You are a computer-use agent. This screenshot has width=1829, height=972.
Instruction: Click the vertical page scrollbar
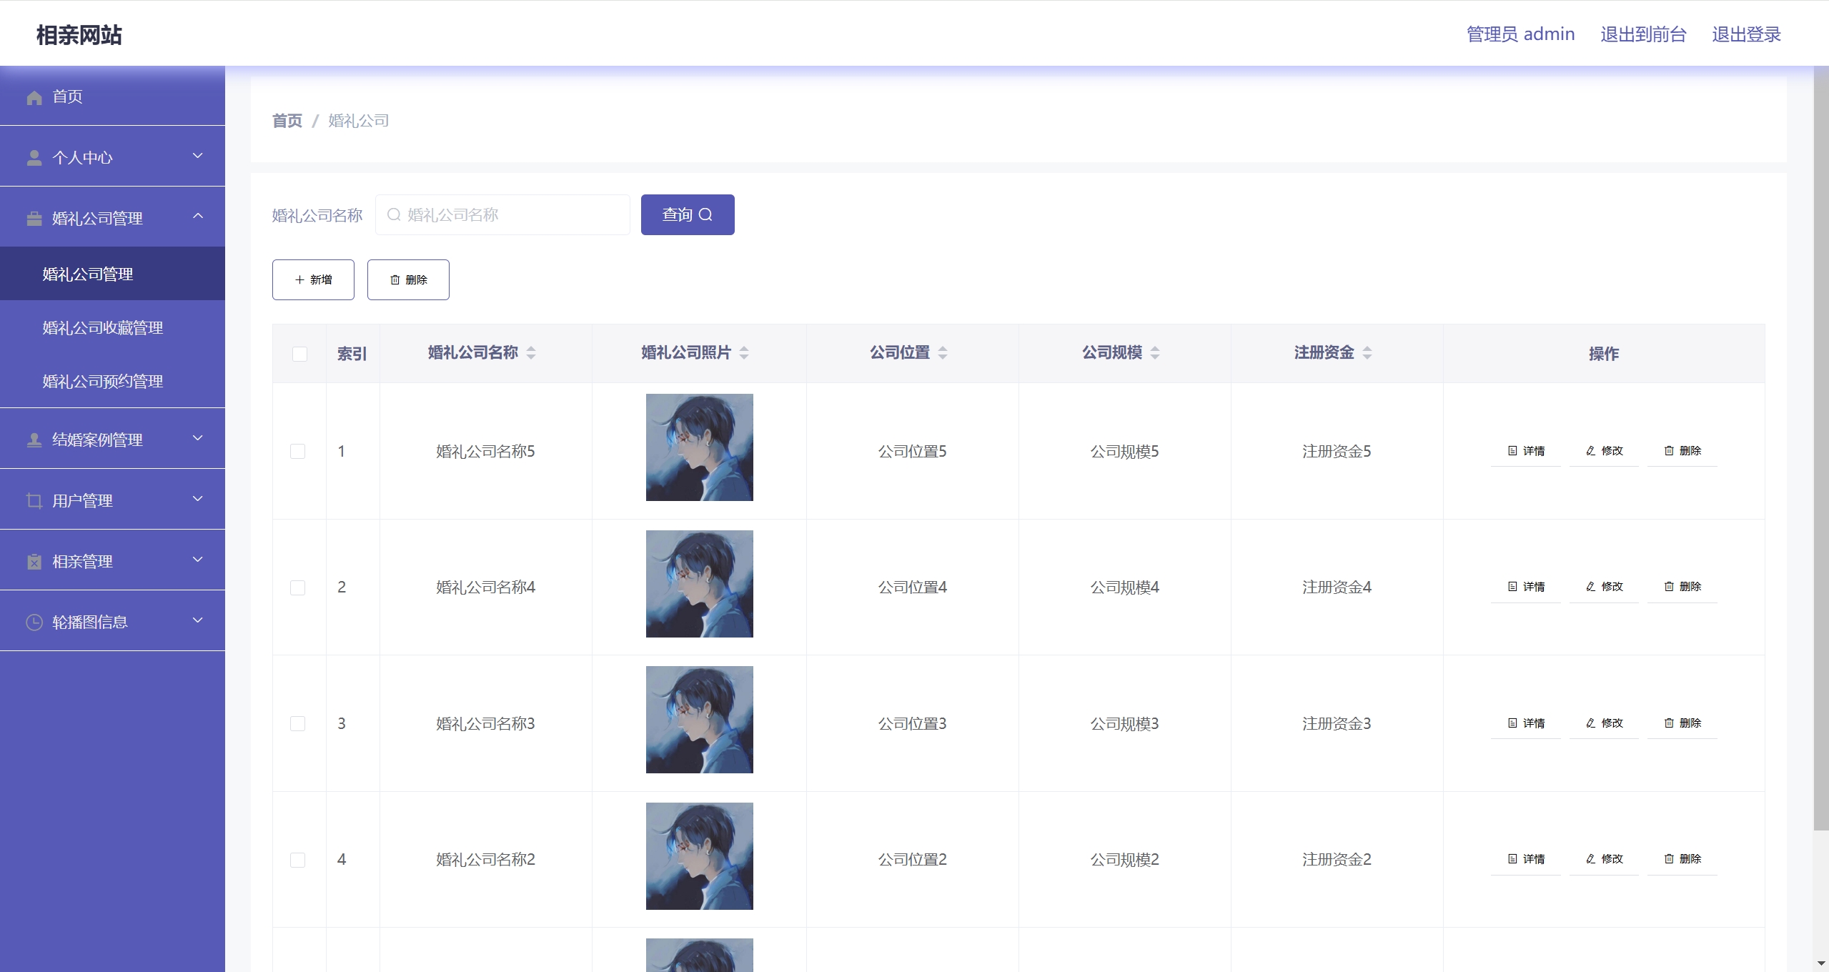tap(1821, 449)
